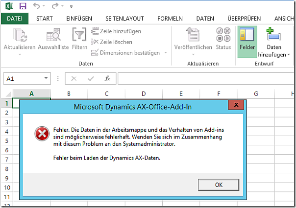This screenshot has width=296, height=208.
Task: Expand Daten hinzufügen dropdown arrow
Action: [x=289, y=55]
